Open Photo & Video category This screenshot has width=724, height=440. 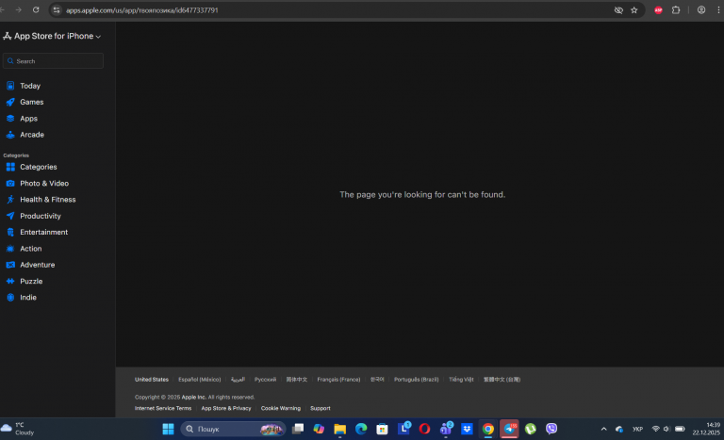pos(44,184)
